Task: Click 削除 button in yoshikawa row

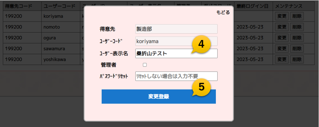Action: tap(297, 59)
